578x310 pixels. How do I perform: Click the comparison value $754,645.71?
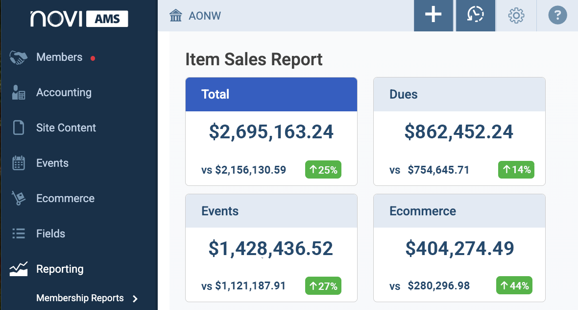coord(438,170)
